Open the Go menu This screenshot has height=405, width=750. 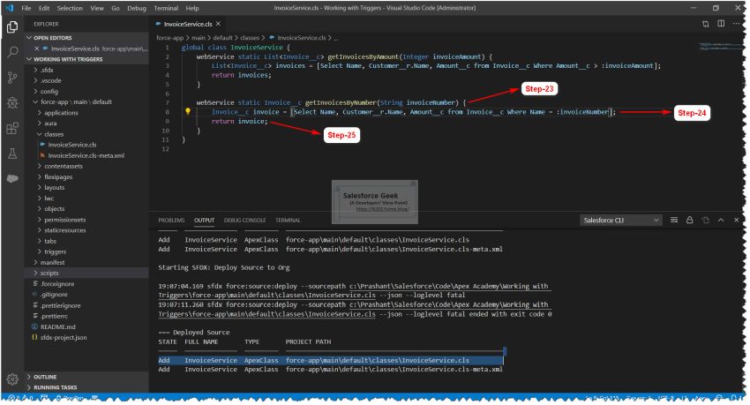pyautogui.click(x=116, y=8)
